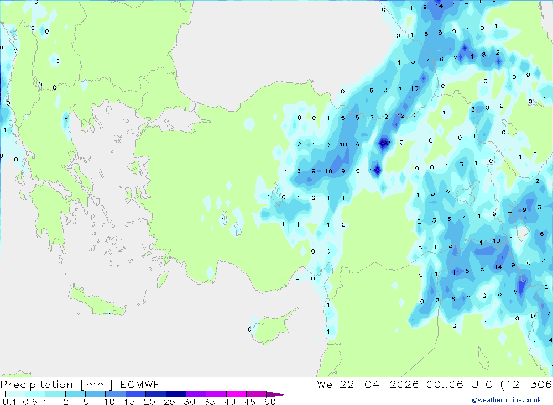
Task: Click the '0.1' legend scale label
Action: (9, 402)
